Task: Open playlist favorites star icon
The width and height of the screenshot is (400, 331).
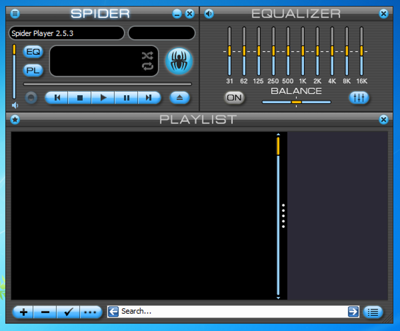Action: pos(15,119)
